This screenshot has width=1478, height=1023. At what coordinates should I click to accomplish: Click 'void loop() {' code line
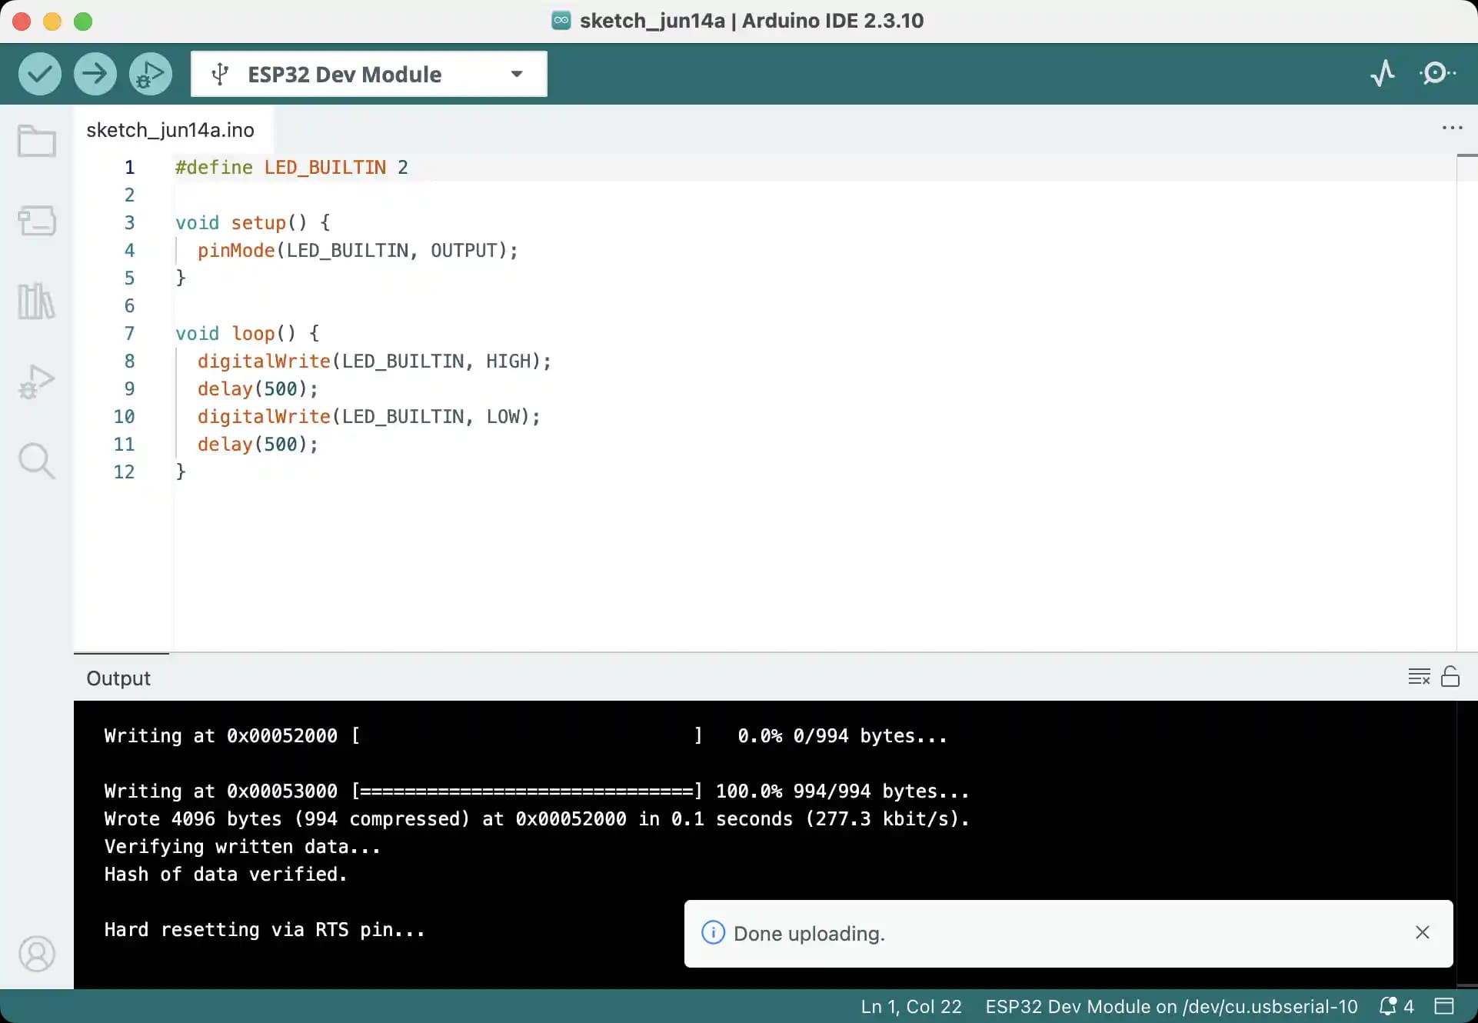[248, 333]
